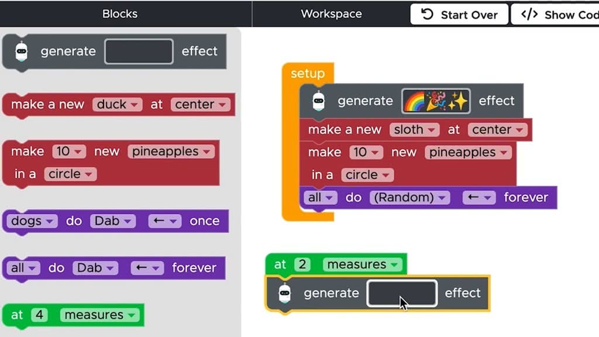Click robot icon on Blocks panel generate block
Screen dimensions: 599x337
click(x=22, y=51)
